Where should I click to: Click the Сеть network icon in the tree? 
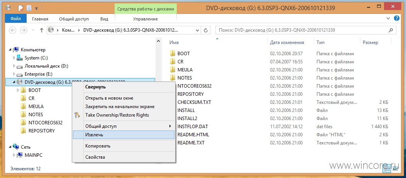16,147
